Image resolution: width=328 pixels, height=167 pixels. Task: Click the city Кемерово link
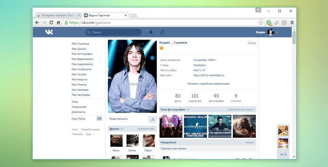pos(199,65)
